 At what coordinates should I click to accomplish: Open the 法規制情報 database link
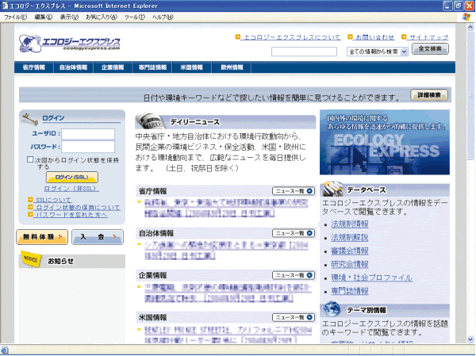click(350, 224)
